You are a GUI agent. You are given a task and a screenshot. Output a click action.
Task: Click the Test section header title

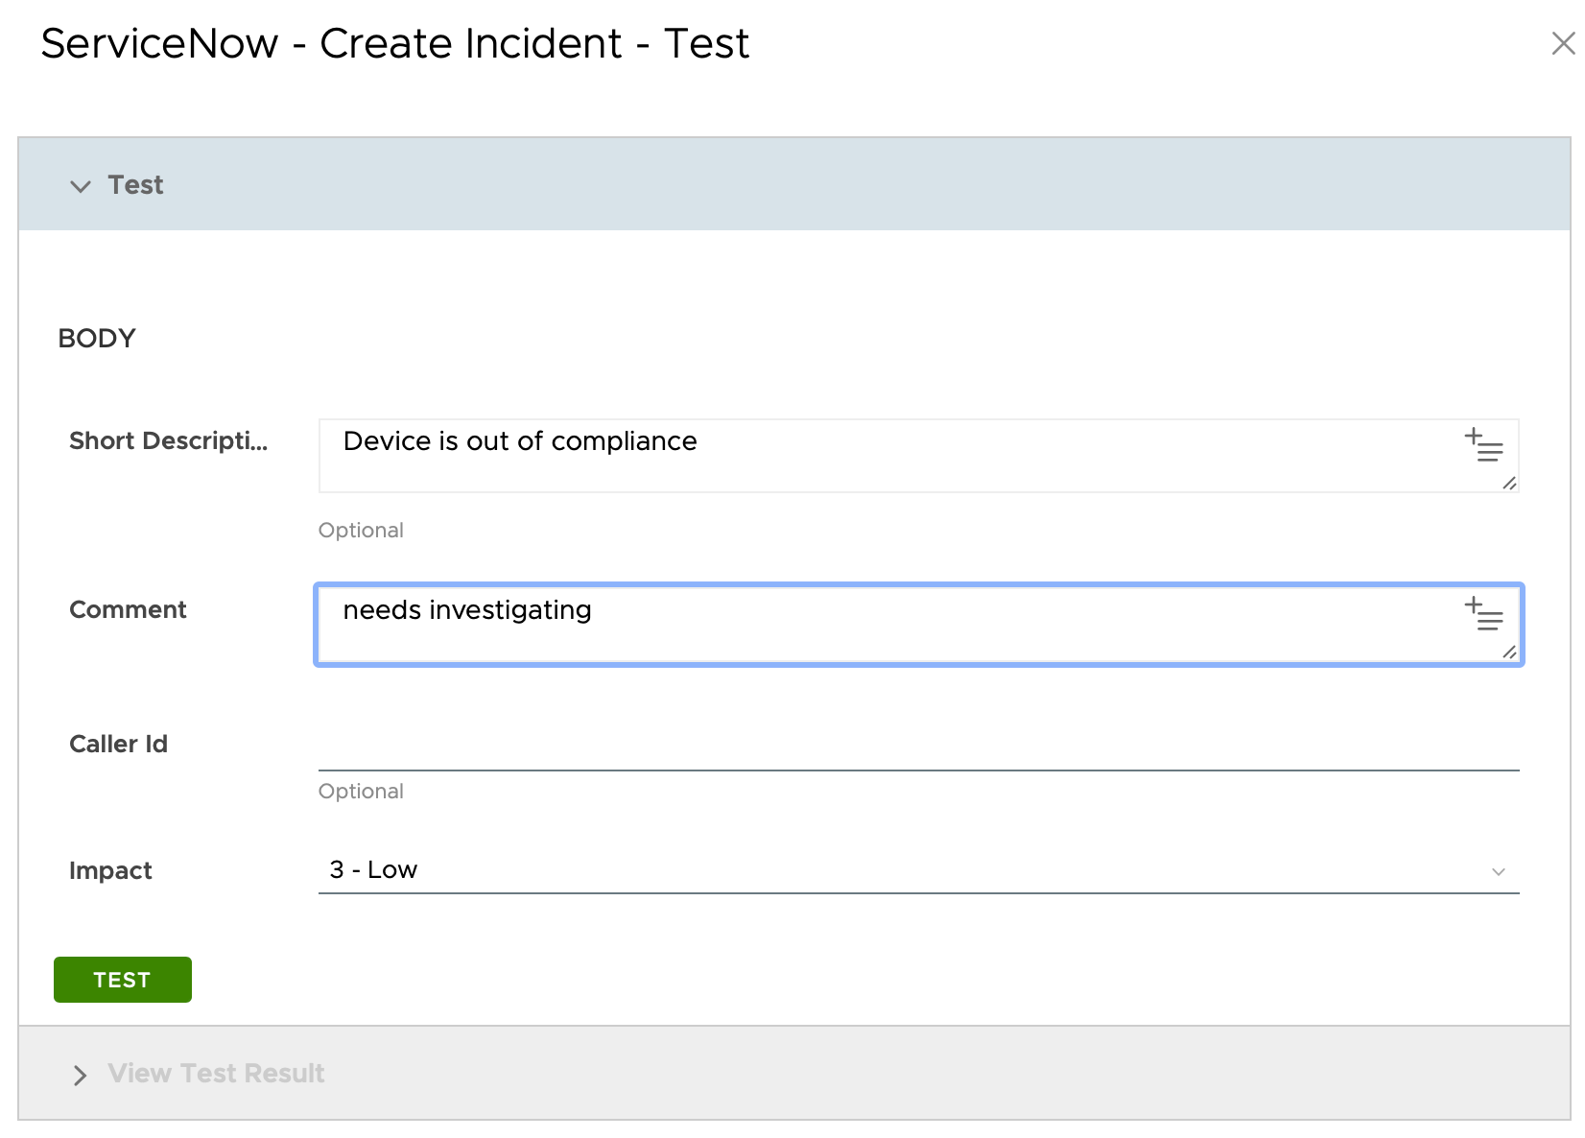click(135, 185)
